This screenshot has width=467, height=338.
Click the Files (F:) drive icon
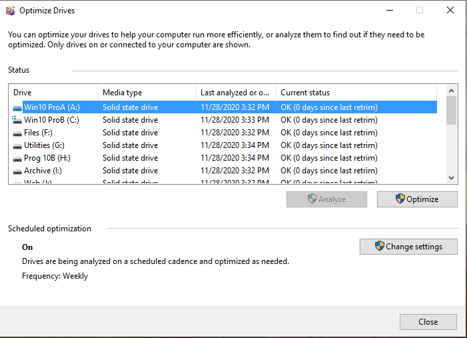click(x=17, y=133)
